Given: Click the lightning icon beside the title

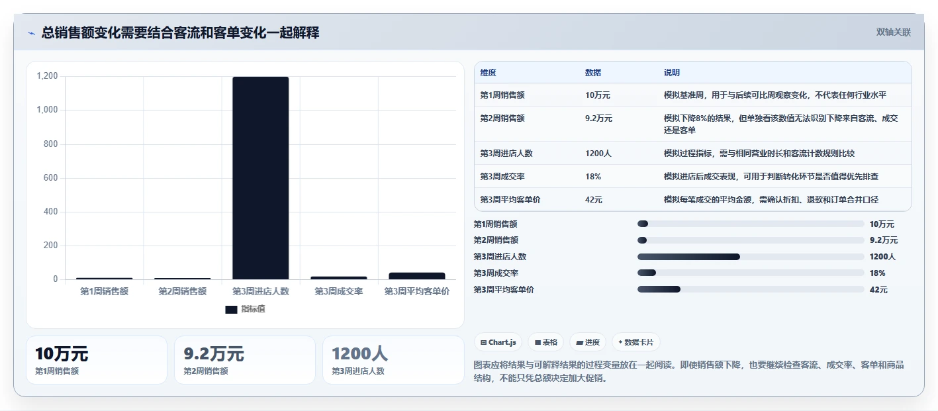Looking at the screenshot, I should [x=31, y=33].
